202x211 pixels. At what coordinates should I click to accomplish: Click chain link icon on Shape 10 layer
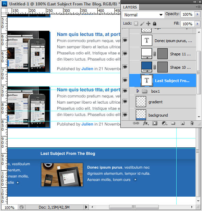coord(155,67)
